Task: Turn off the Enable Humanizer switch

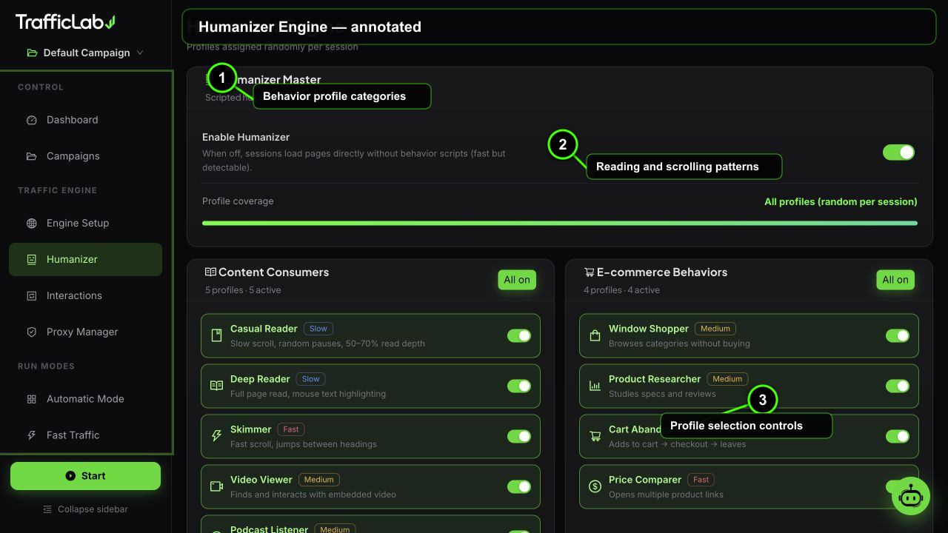Action: click(x=898, y=152)
